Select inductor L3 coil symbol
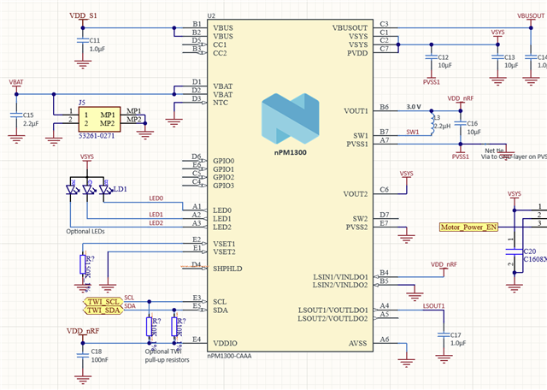 point(433,124)
